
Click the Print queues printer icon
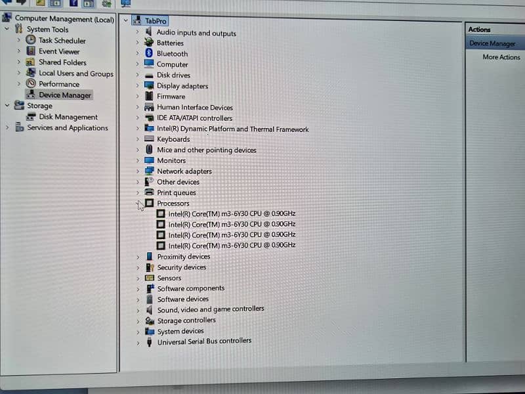[150, 192]
